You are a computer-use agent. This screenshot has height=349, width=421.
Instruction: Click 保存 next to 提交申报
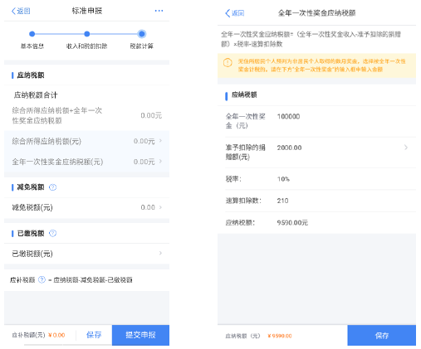[x=94, y=335]
